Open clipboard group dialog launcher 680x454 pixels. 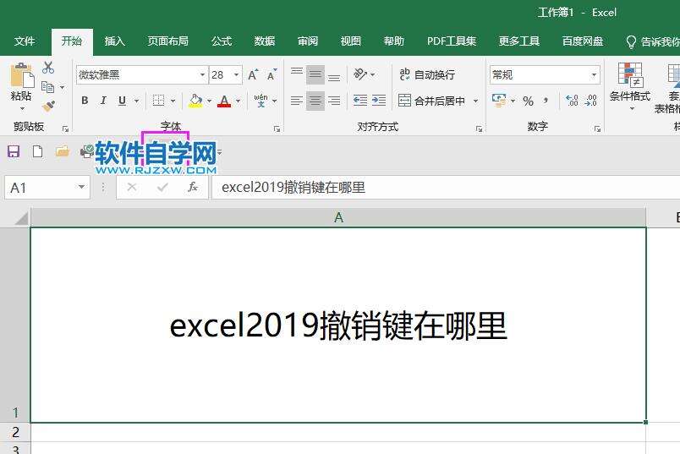click(x=65, y=129)
